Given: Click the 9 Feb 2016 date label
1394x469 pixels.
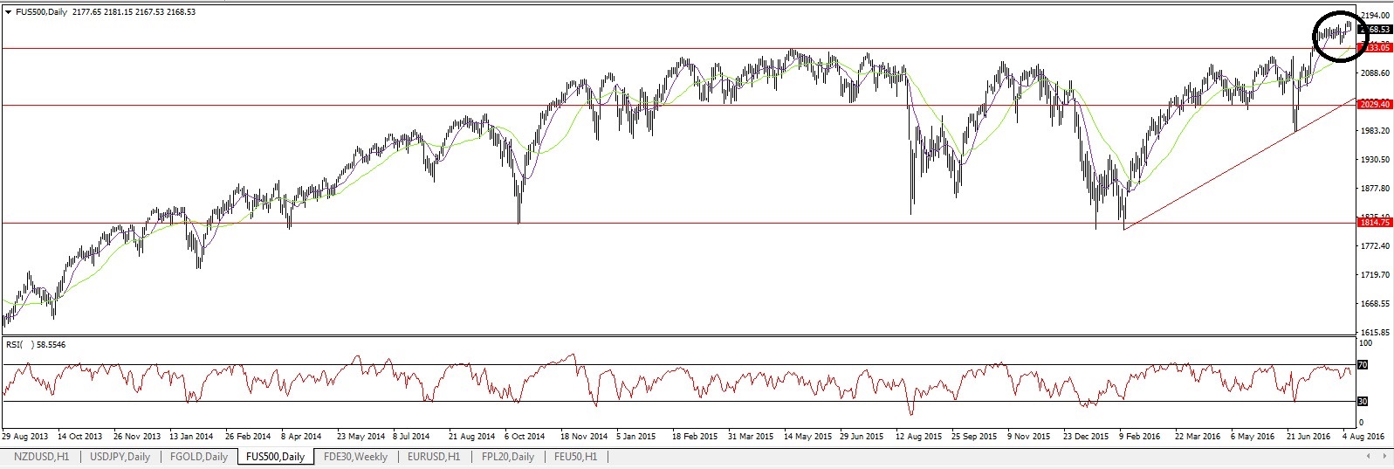Looking at the screenshot, I should coord(1139,436).
